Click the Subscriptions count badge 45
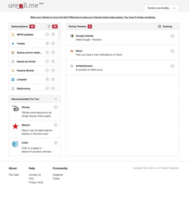This screenshot has height=198, width=189. click(32, 27)
